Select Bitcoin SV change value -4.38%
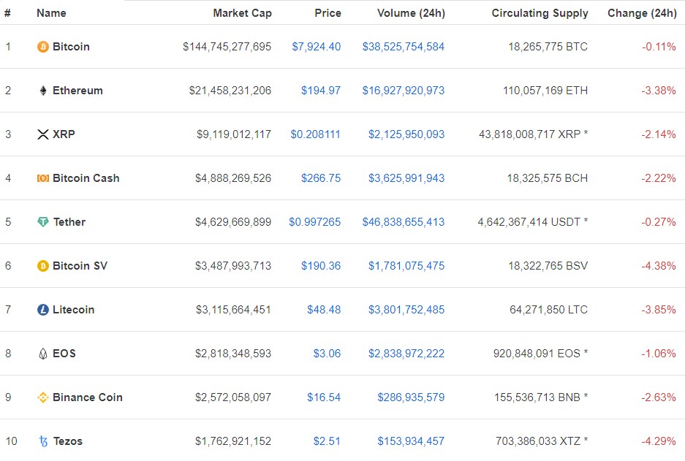 tap(659, 266)
